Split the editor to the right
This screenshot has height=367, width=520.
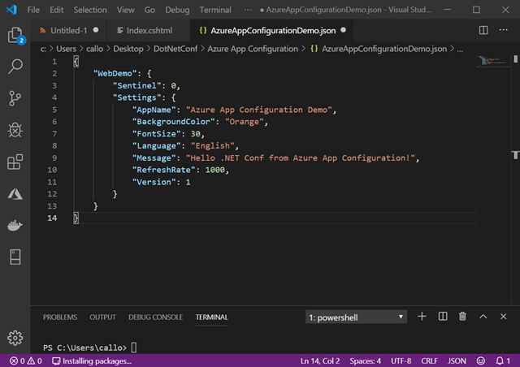click(x=483, y=30)
